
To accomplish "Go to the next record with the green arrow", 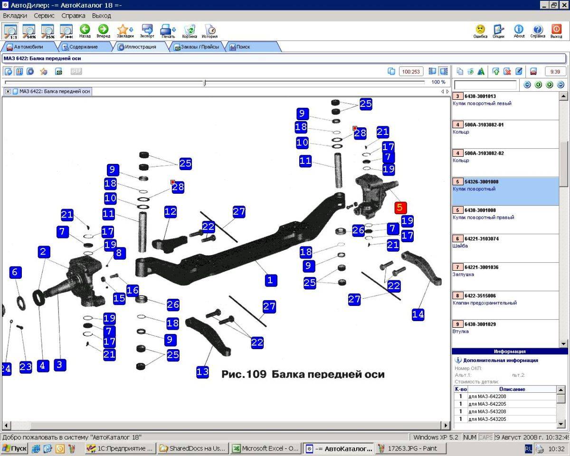I will [x=550, y=85].
